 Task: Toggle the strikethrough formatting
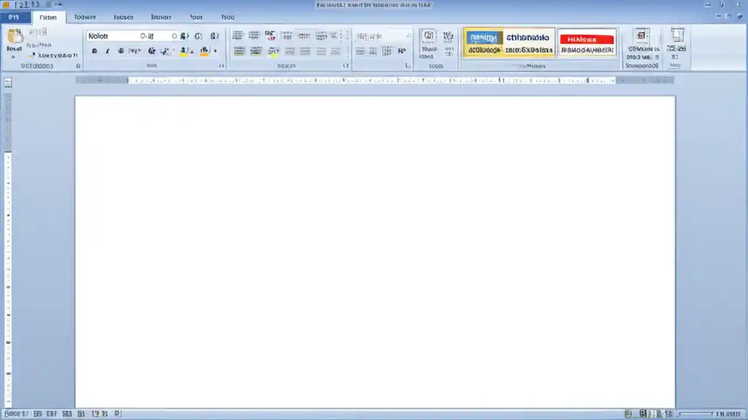tap(134, 51)
